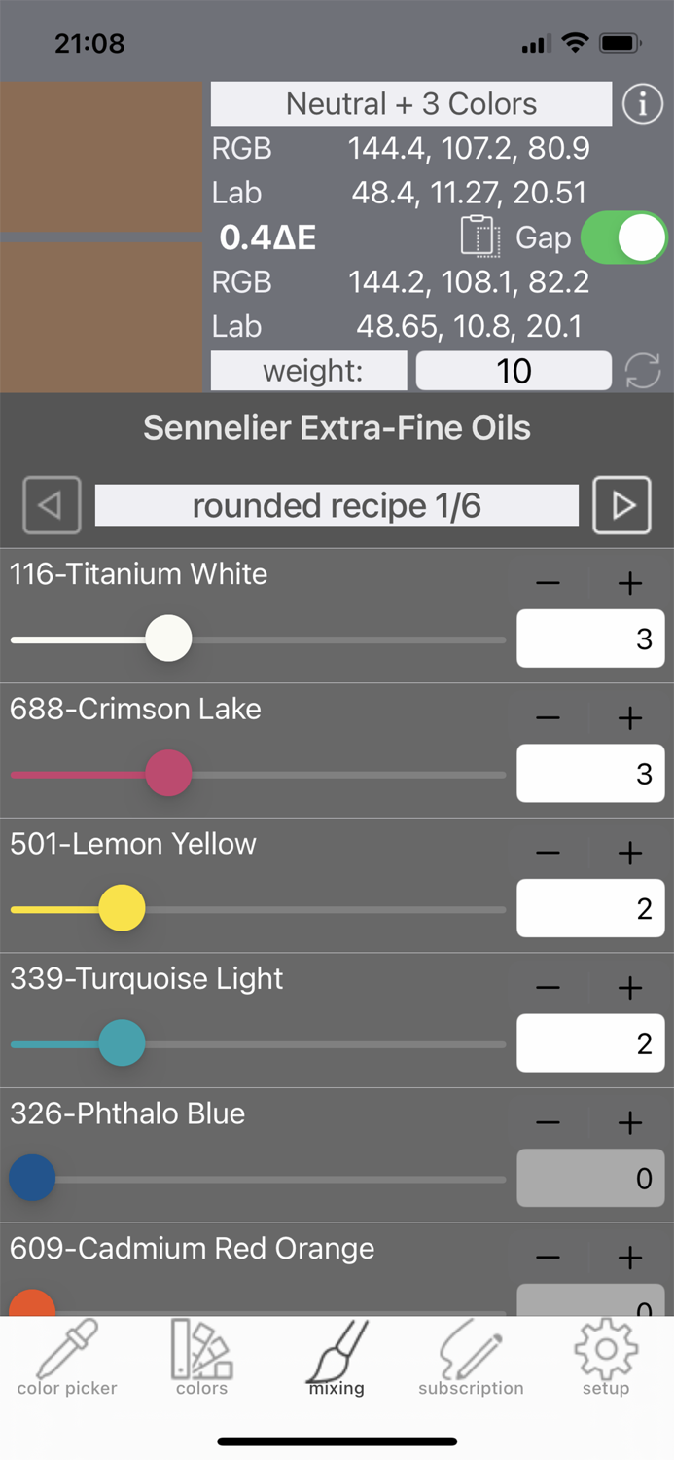Add Cadmium Red Orange using its plus button
Viewport: 674px width, 1460px height.
pyautogui.click(x=629, y=1258)
